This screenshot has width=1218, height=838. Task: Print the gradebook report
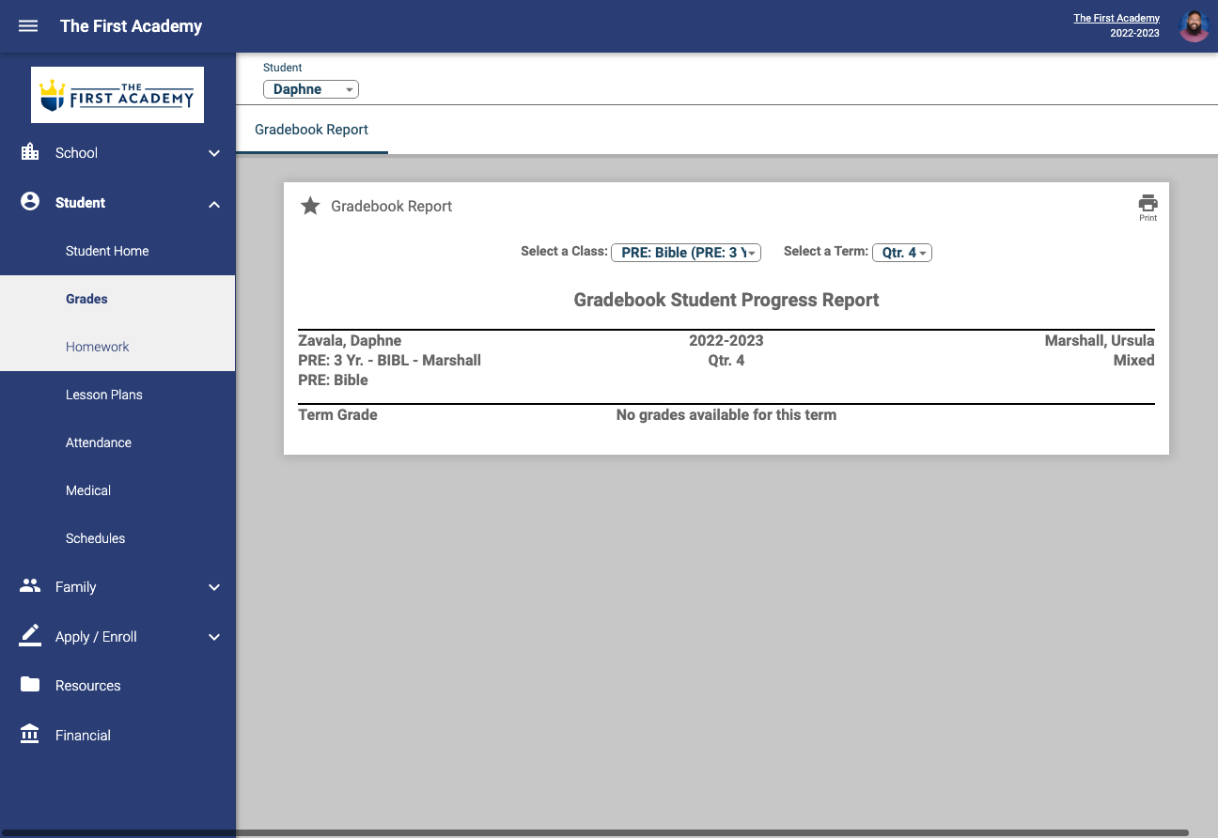pyautogui.click(x=1148, y=207)
